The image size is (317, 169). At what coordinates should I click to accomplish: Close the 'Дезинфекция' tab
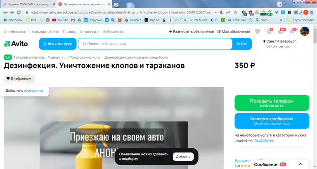tap(109, 4)
